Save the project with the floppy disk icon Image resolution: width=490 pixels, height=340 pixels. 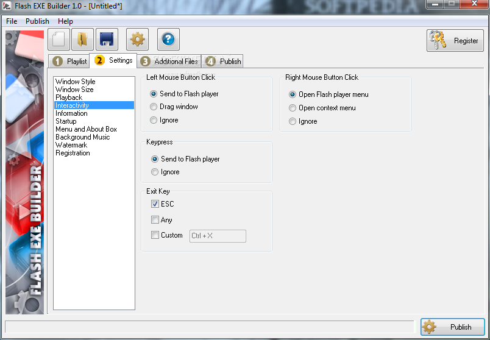pyautogui.click(x=107, y=40)
